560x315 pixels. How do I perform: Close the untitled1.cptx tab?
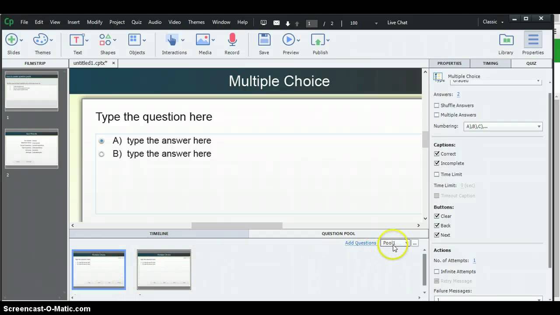(113, 63)
